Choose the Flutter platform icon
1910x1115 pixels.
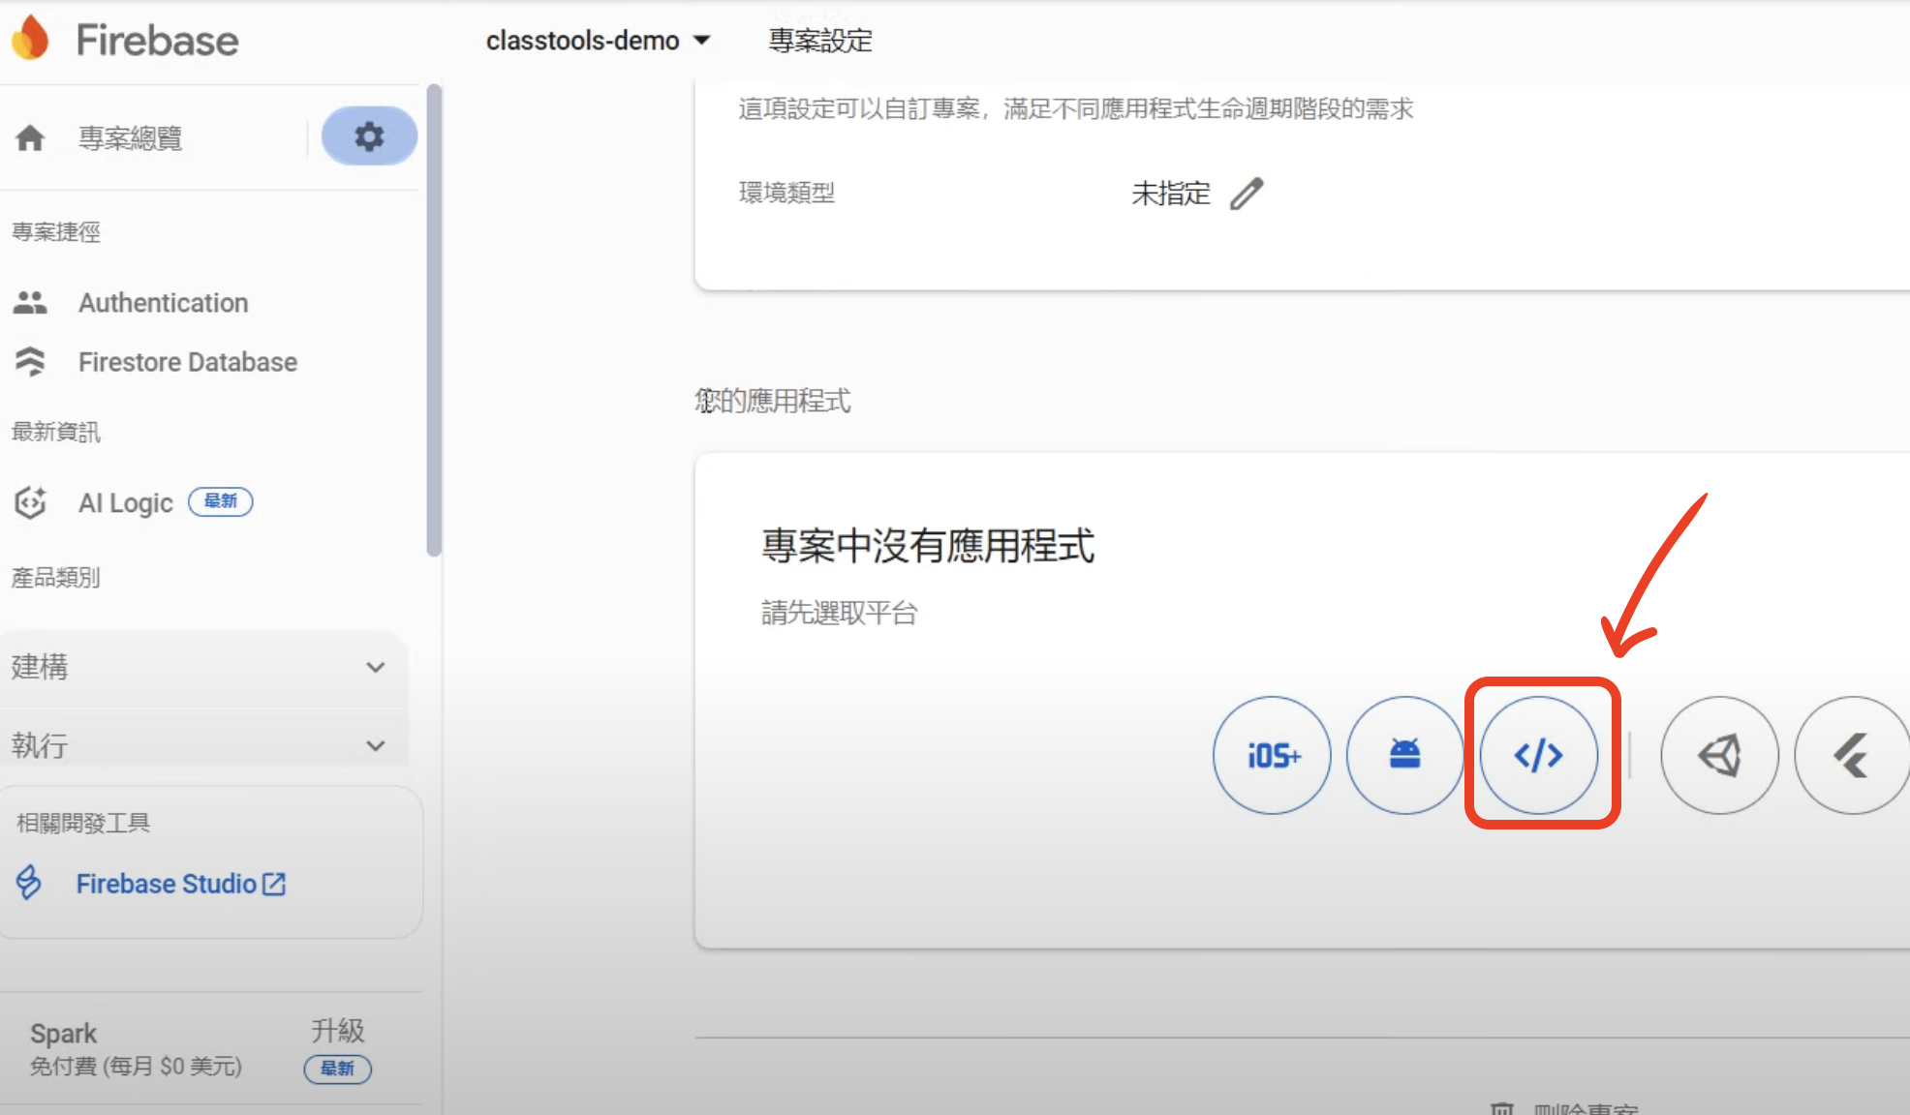(1851, 755)
